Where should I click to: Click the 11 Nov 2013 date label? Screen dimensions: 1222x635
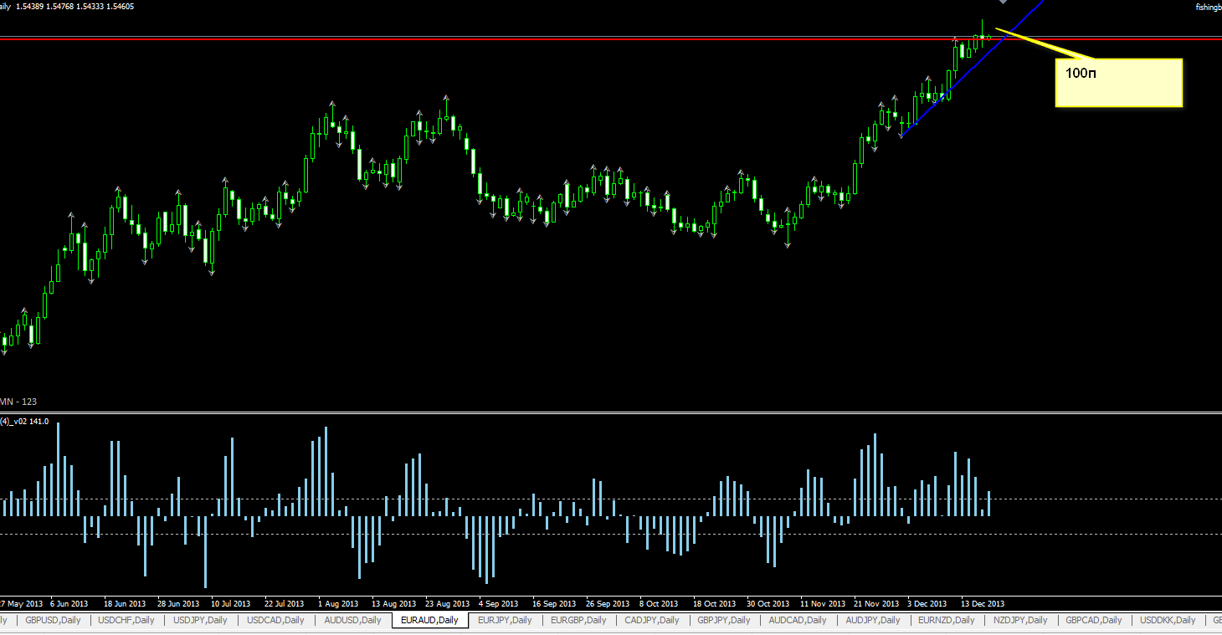tap(823, 603)
